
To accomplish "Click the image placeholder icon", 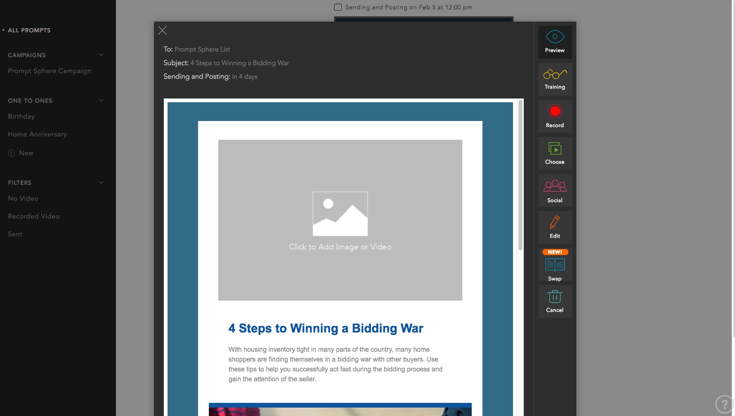I will [x=340, y=213].
